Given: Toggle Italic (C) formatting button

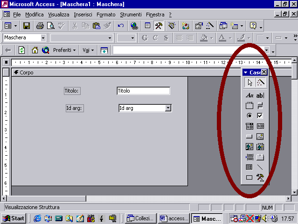Looking at the screenshot, I should 155,38.
